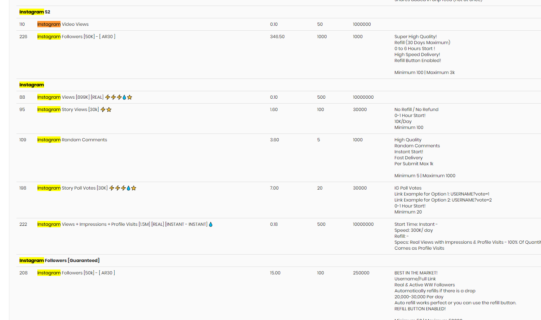Click the rate 346.50
541x320 pixels.
(x=277, y=37)
